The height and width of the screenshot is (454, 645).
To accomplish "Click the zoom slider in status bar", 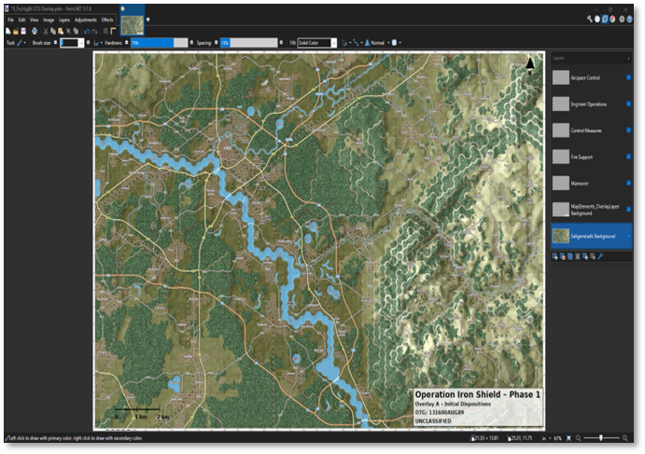I will (601, 438).
